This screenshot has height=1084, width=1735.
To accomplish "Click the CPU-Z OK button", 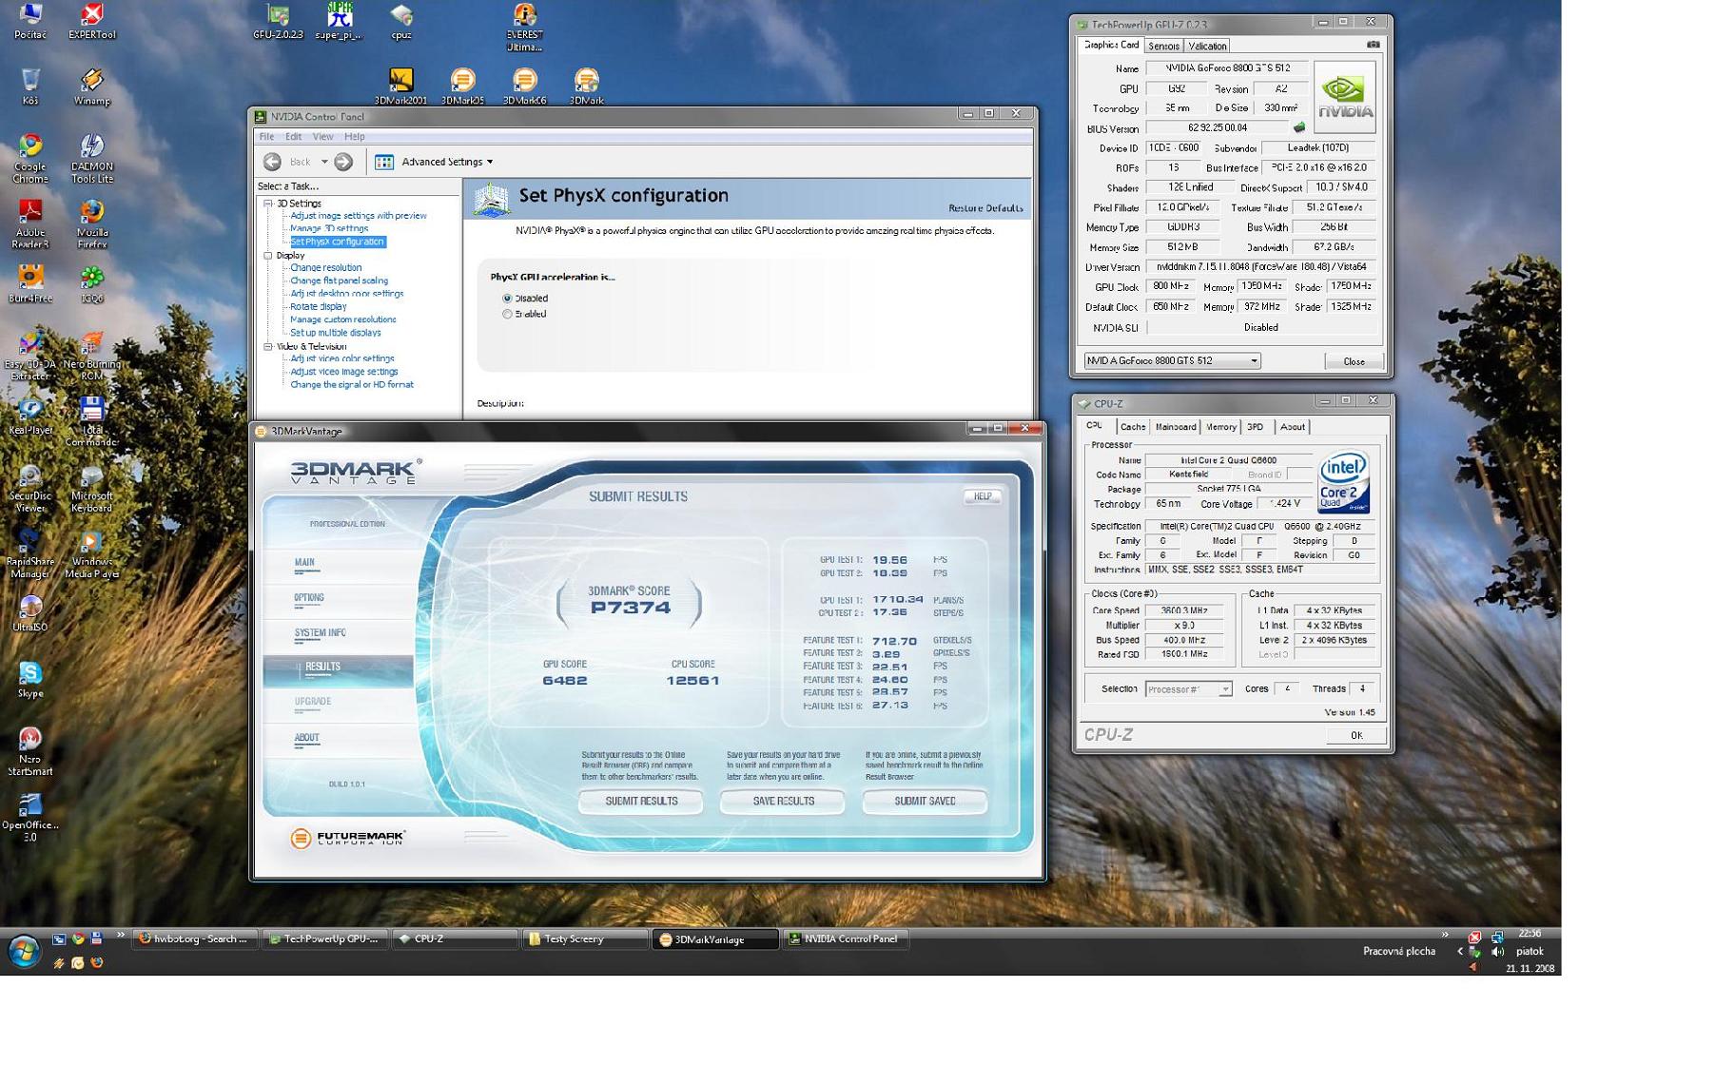I will tap(1355, 735).
